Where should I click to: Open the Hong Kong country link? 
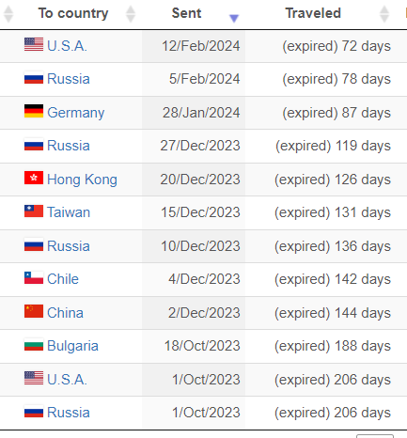coord(82,180)
